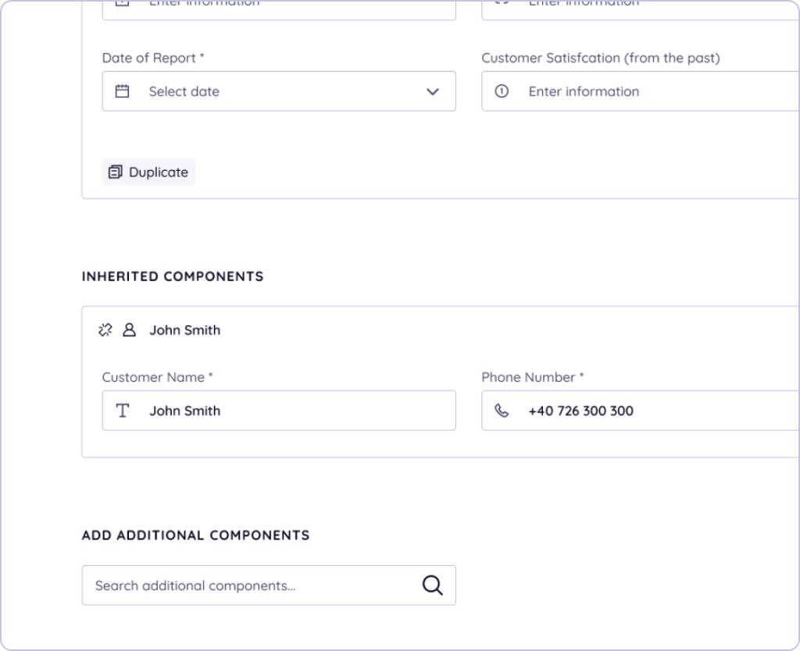800x651 pixels.
Task: Click the Search additional components box
Action: point(250,585)
